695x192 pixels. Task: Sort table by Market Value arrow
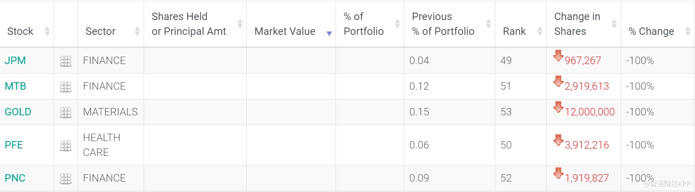click(329, 33)
